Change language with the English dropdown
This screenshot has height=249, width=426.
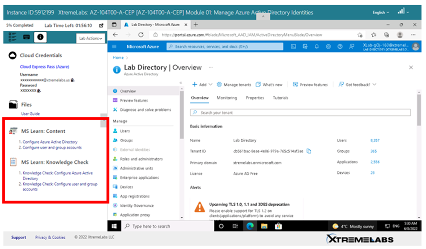pyautogui.click(x=381, y=13)
